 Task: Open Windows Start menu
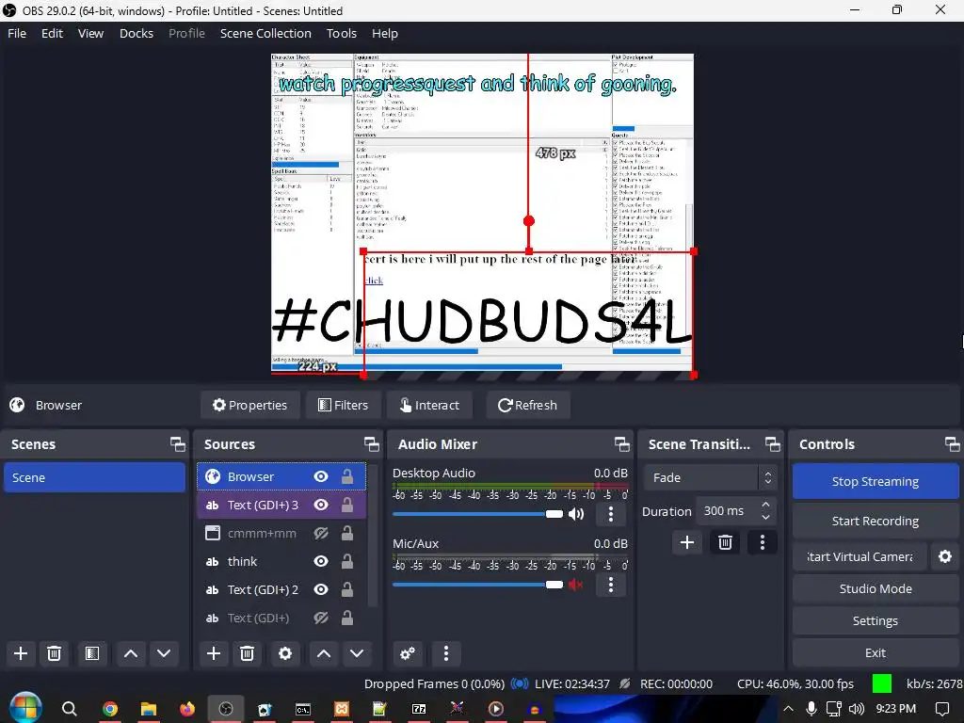click(25, 708)
